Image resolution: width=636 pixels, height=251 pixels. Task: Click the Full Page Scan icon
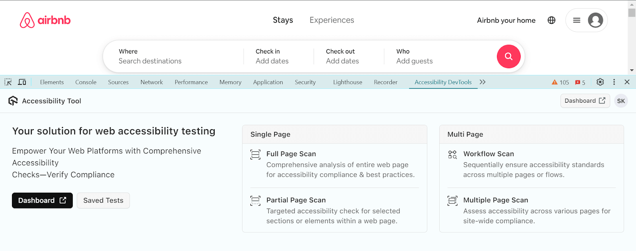click(x=255, y=154)
